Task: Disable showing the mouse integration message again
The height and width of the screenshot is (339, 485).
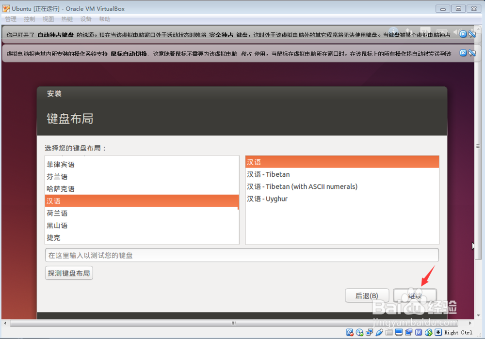Action: pyautogui.click(x=472, y=53)
